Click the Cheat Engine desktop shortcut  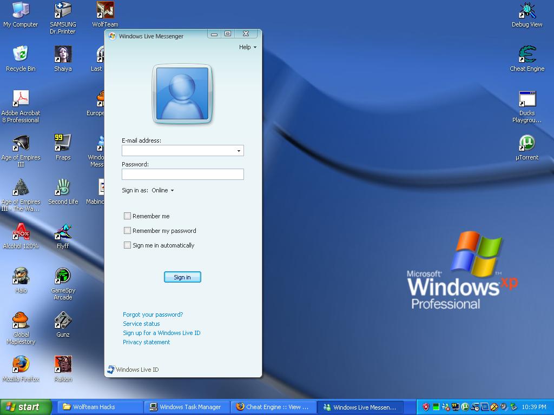527,58
